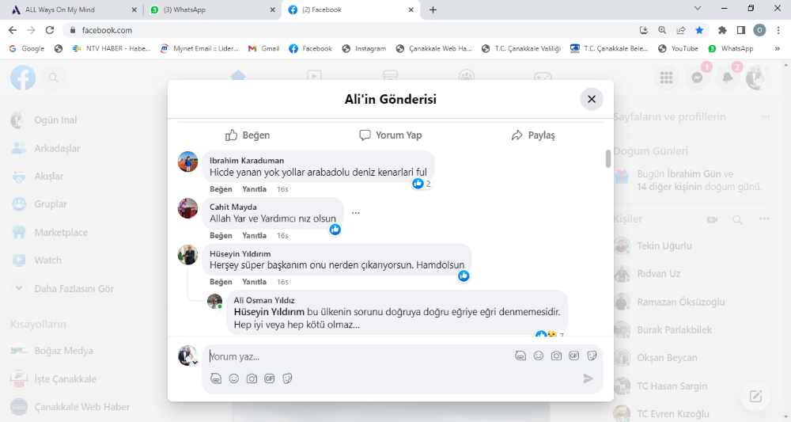791x422 pixels.
Task: Click the like reaction on Hüseyin Yıldırım's comment
Action: (x=464, y=276)
